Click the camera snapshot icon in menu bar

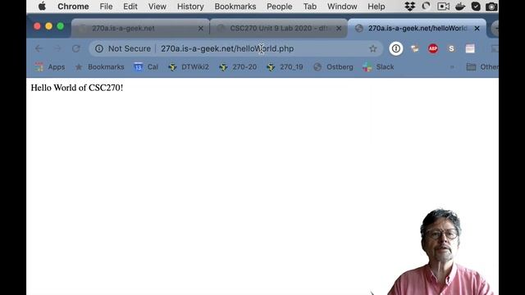[x=491, y=7]
